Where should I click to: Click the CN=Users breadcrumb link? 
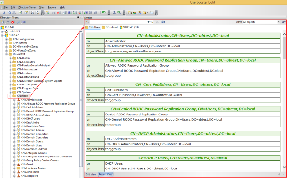tap(93, 27)
